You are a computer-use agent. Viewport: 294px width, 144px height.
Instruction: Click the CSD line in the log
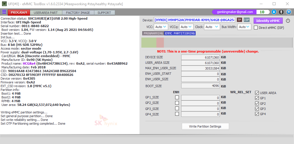click(37, 75)
